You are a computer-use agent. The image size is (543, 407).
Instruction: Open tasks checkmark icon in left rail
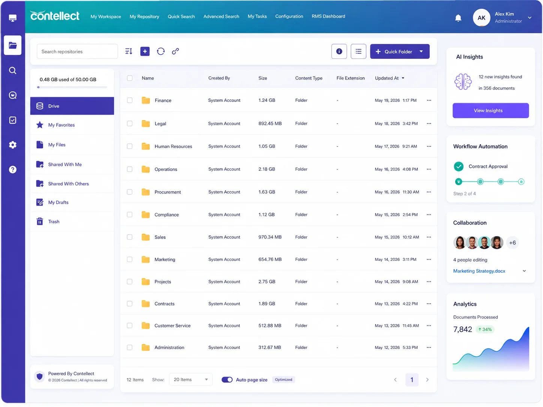point(12,120)
